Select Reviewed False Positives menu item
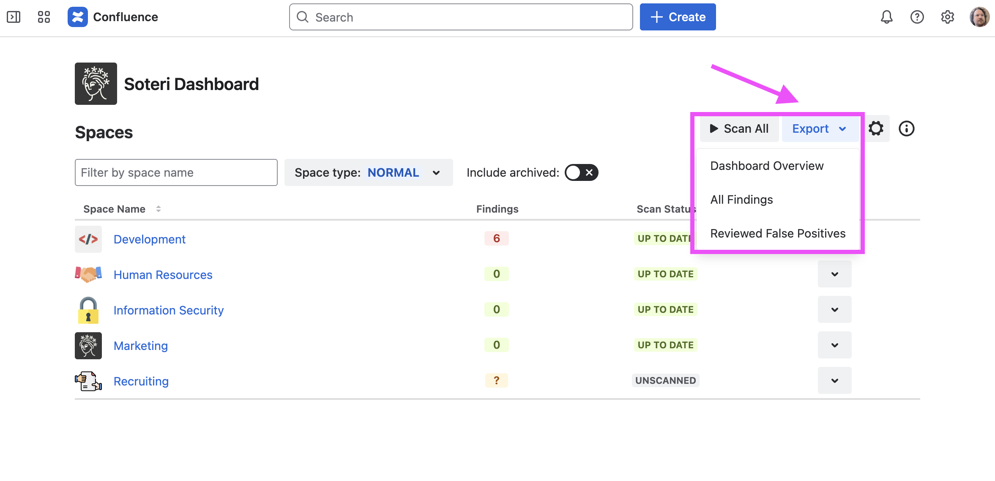This screenshot has height=481, width=995. tap(777, 233)
